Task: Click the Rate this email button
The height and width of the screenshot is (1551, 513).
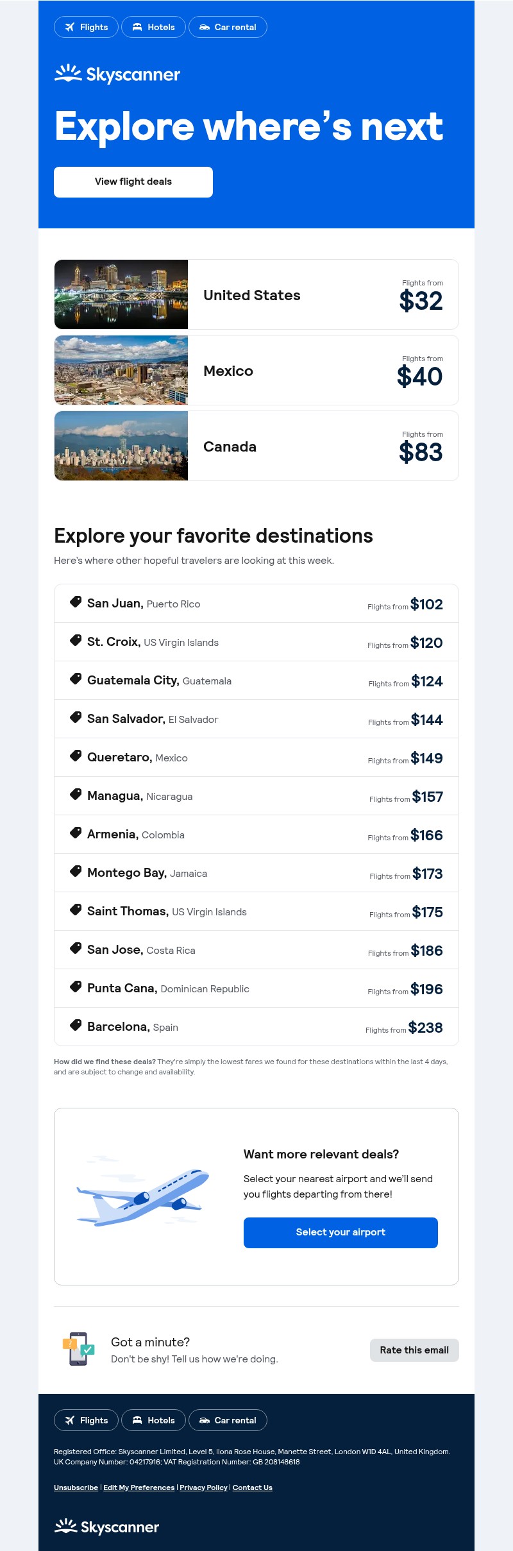Action: [414, 1350]
